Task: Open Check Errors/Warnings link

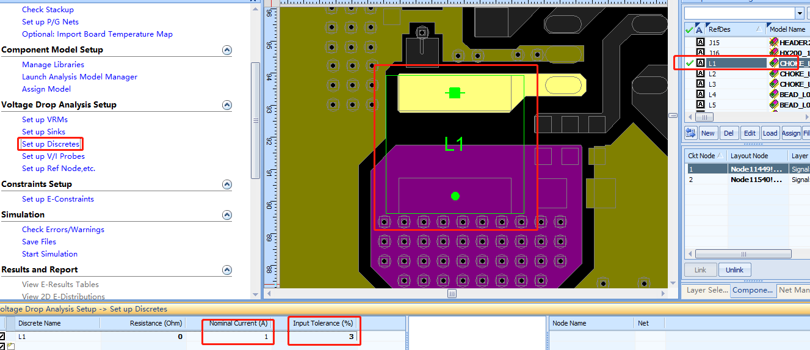Action: 63,230
